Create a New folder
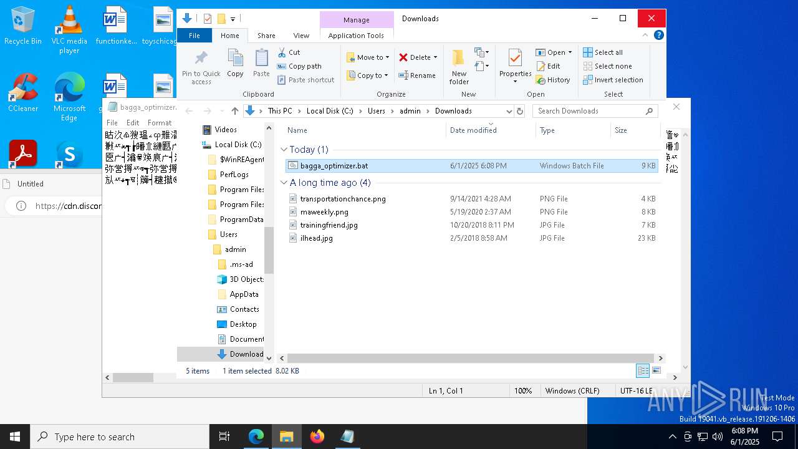Screen dimensions: 798x449 click(x=459, y=67)
